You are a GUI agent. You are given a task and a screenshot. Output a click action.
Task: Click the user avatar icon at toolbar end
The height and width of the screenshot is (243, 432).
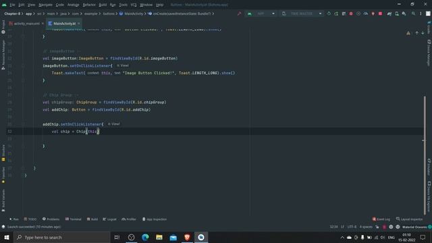click(428, 13)
